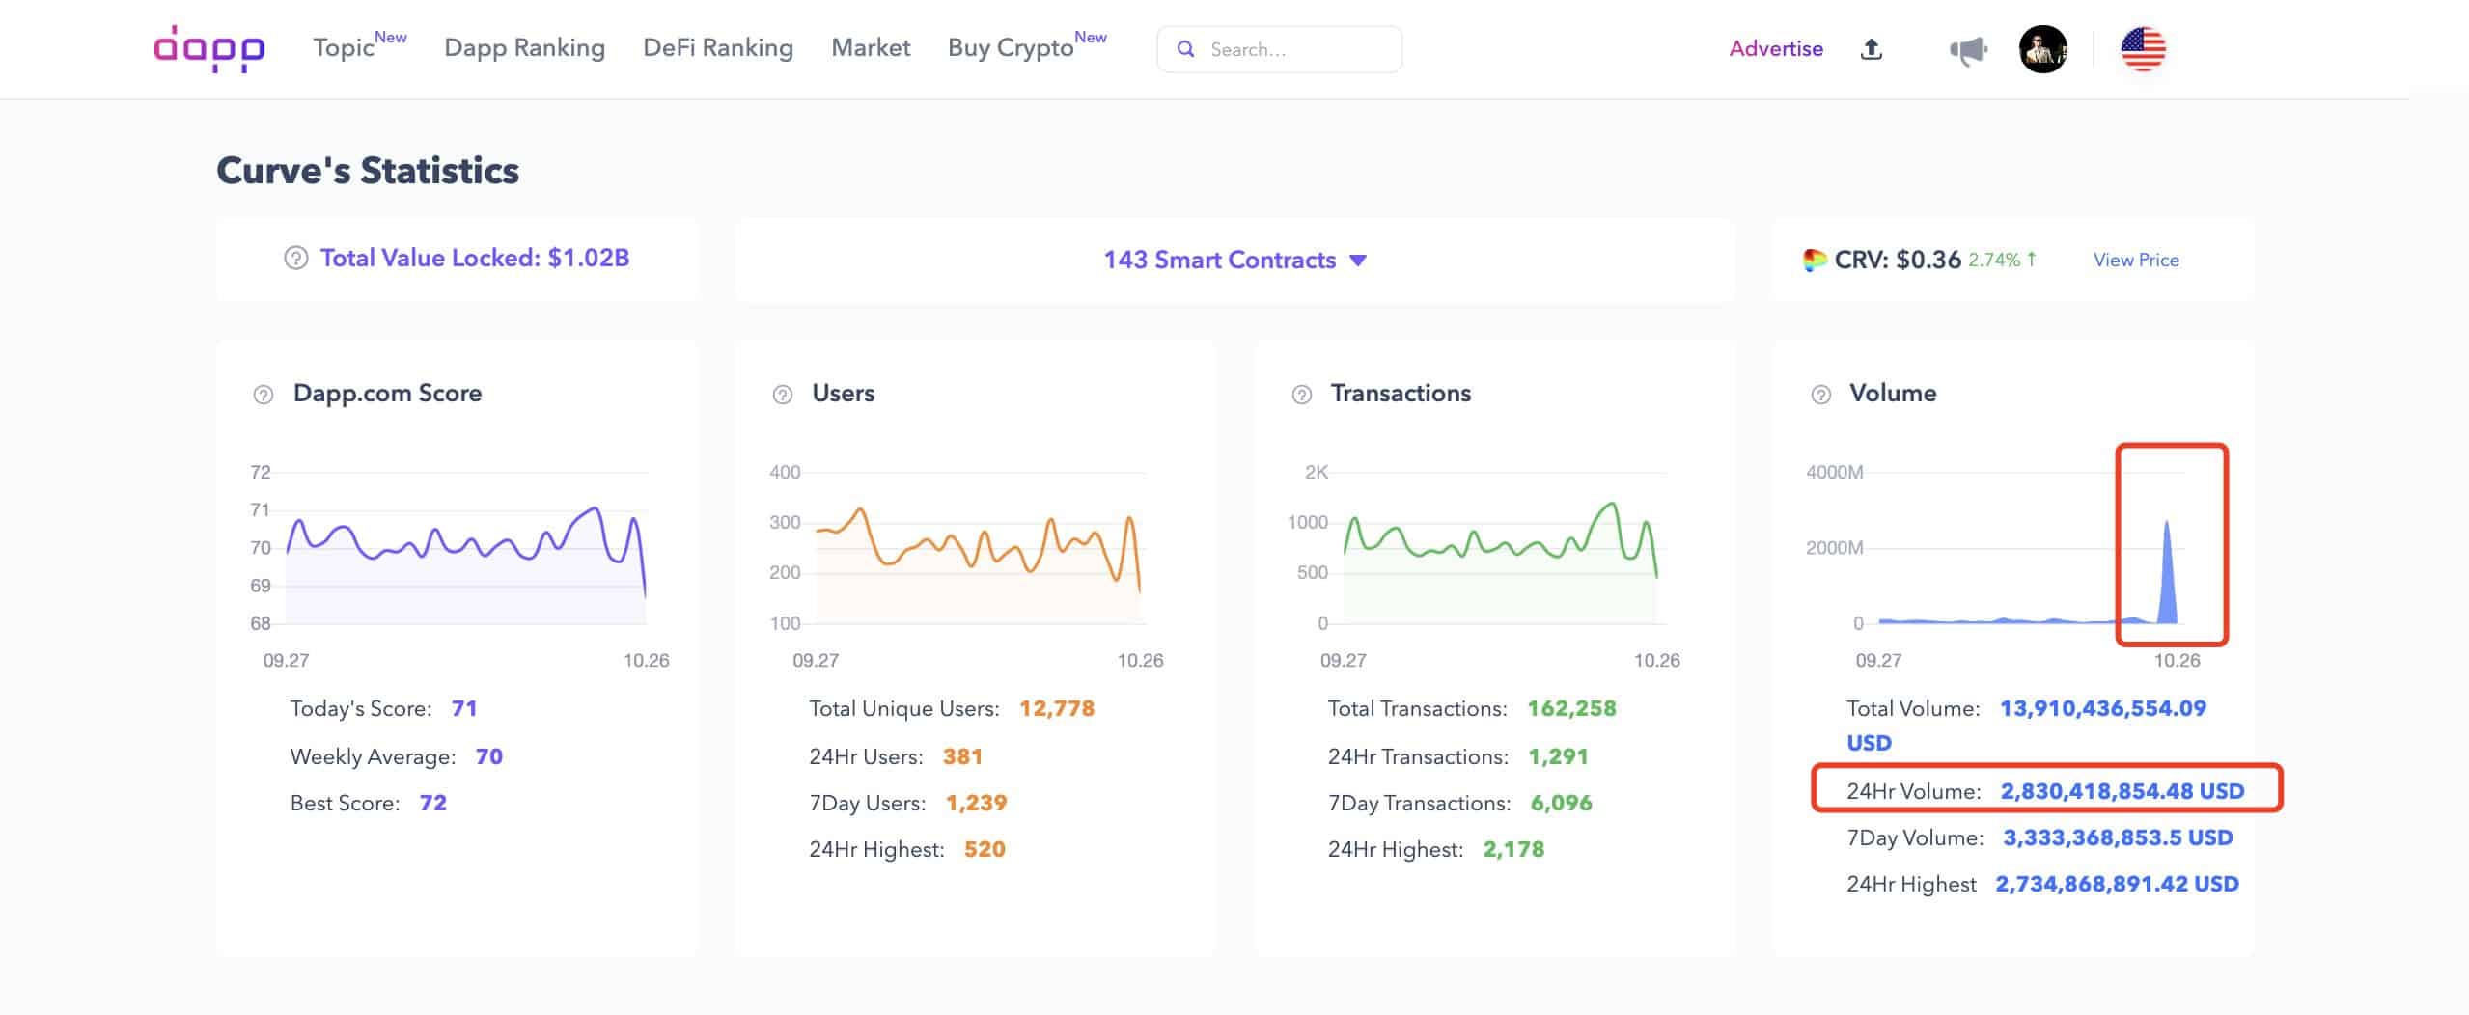Click the search magnifier icon
The height and width of the screenshot is (1015, 2469).
(x=1186, y=49)
